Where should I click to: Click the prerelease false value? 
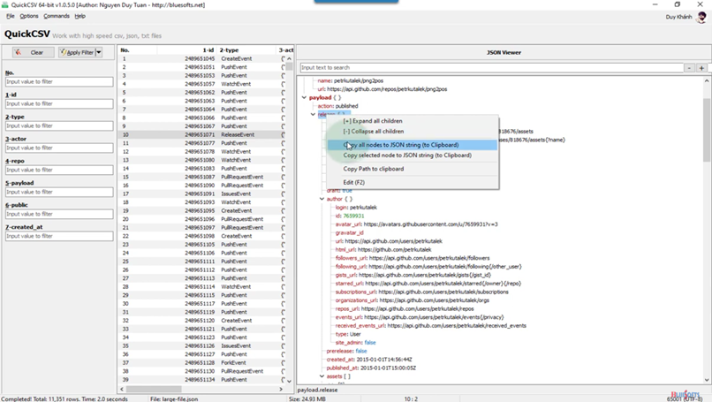click(361, 351)
